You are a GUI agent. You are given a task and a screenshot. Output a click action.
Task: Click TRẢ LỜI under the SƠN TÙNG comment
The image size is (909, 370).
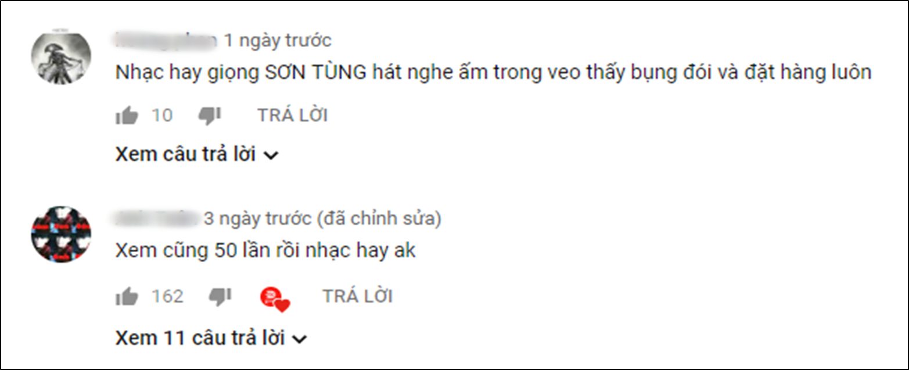click(293, 116)
